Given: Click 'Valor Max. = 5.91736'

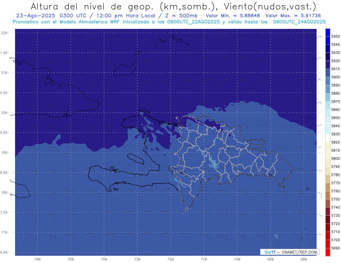Looking at the screenshot, I should tap(293, 16).
